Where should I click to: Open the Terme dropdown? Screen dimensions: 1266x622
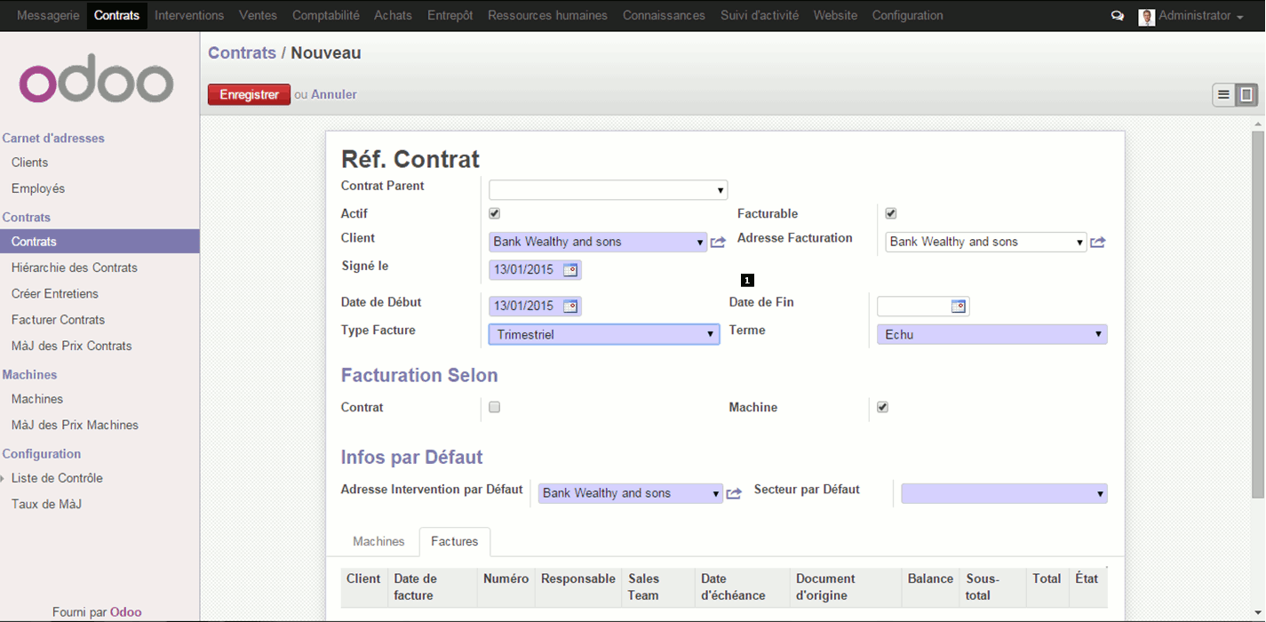pyautogui.click(x=992, y=335)
